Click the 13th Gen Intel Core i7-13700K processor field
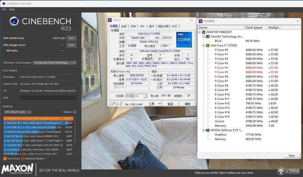The image size is (303, 177). click(x=48, y=77)
